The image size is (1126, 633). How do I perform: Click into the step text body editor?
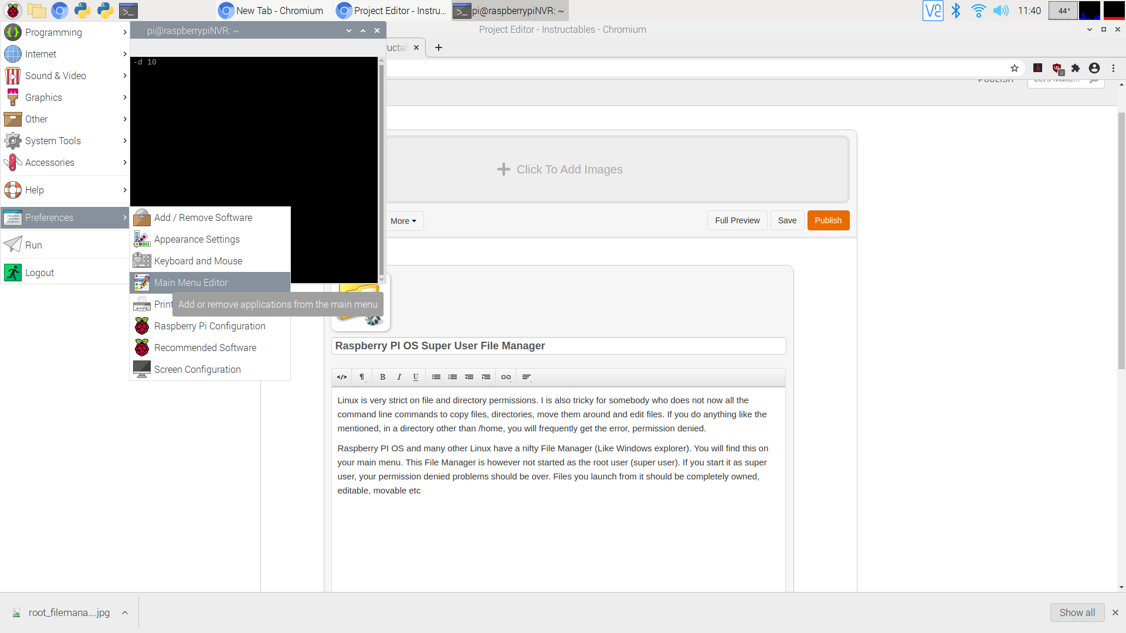point(558,489)
